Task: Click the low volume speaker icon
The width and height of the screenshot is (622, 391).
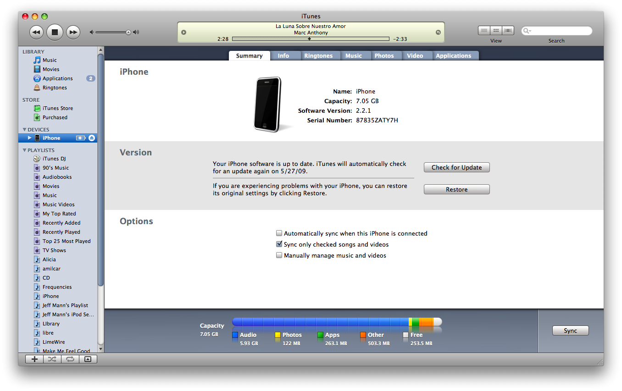Action: tap(92, 32)
